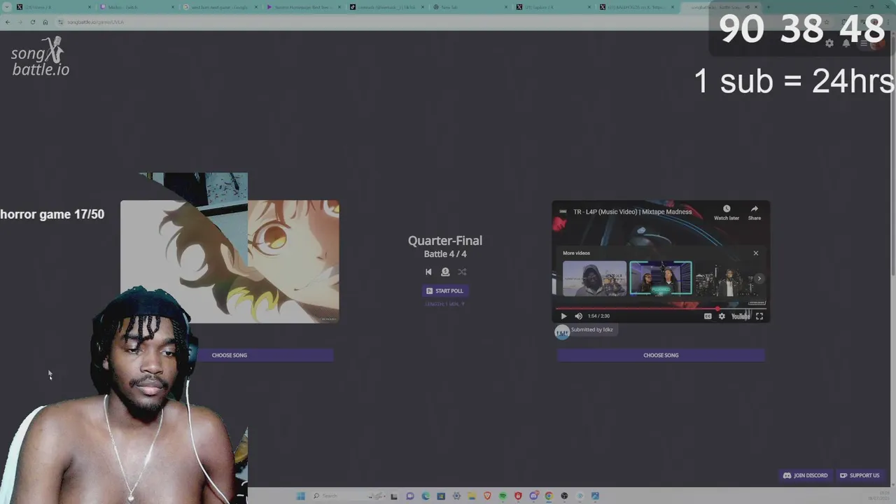Image resolution: width=896 pixels, height=504 pixels.
Task: Click the anime video on the left
Action: [x=230, y=261]
